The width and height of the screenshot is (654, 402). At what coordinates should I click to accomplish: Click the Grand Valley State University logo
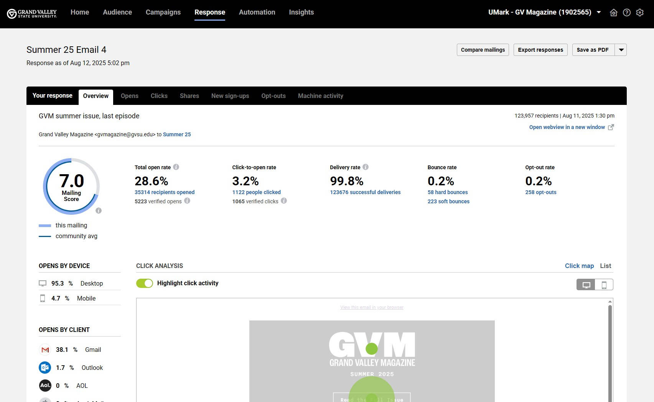[32, 14]
